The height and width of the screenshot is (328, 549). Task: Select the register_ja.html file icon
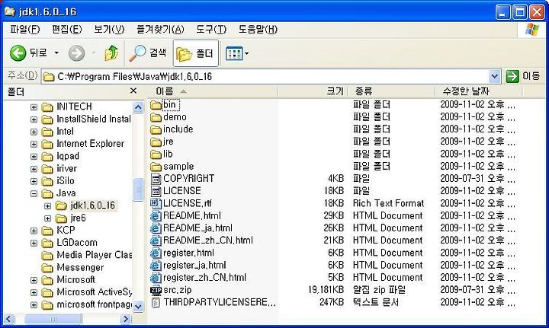coord(156,265)
